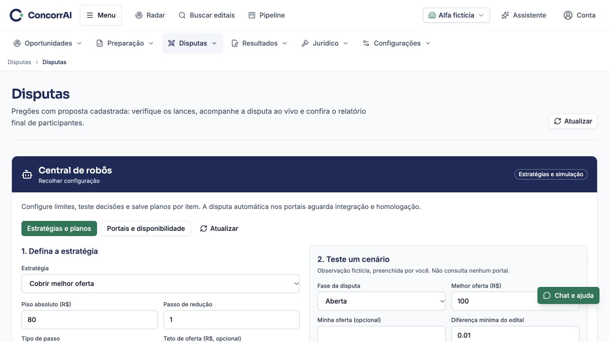The image size is (609, 342).
Task: Click the Minha oferta optional input
Action: (x=382, y=334)
